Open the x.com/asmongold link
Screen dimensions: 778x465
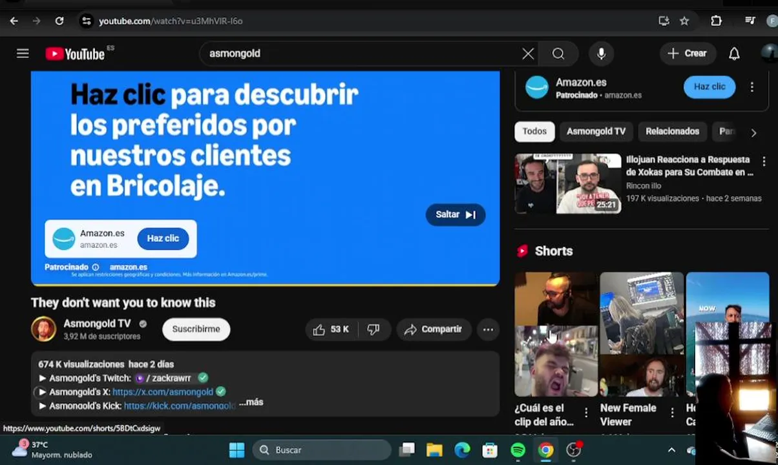163,392
